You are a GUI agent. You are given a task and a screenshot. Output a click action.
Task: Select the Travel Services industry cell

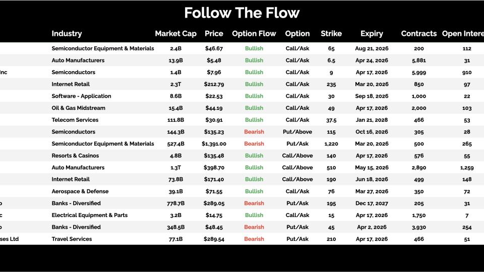coord(72,239)
